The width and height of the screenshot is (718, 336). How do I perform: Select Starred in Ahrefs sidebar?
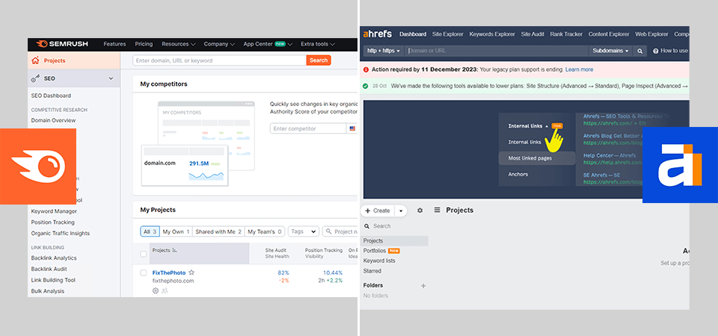pyautogui.click(x=372, y=270)
